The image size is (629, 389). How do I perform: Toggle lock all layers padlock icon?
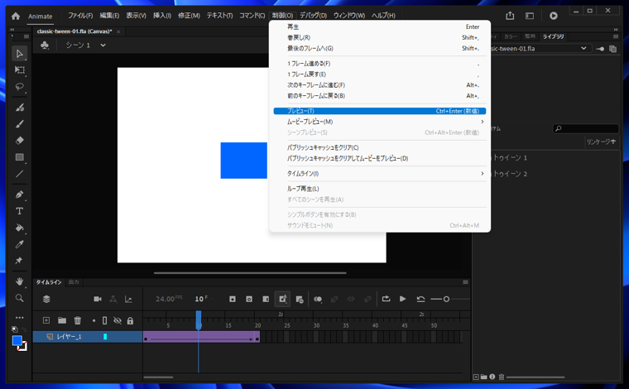pyautogui.click(x=130, y=320)
